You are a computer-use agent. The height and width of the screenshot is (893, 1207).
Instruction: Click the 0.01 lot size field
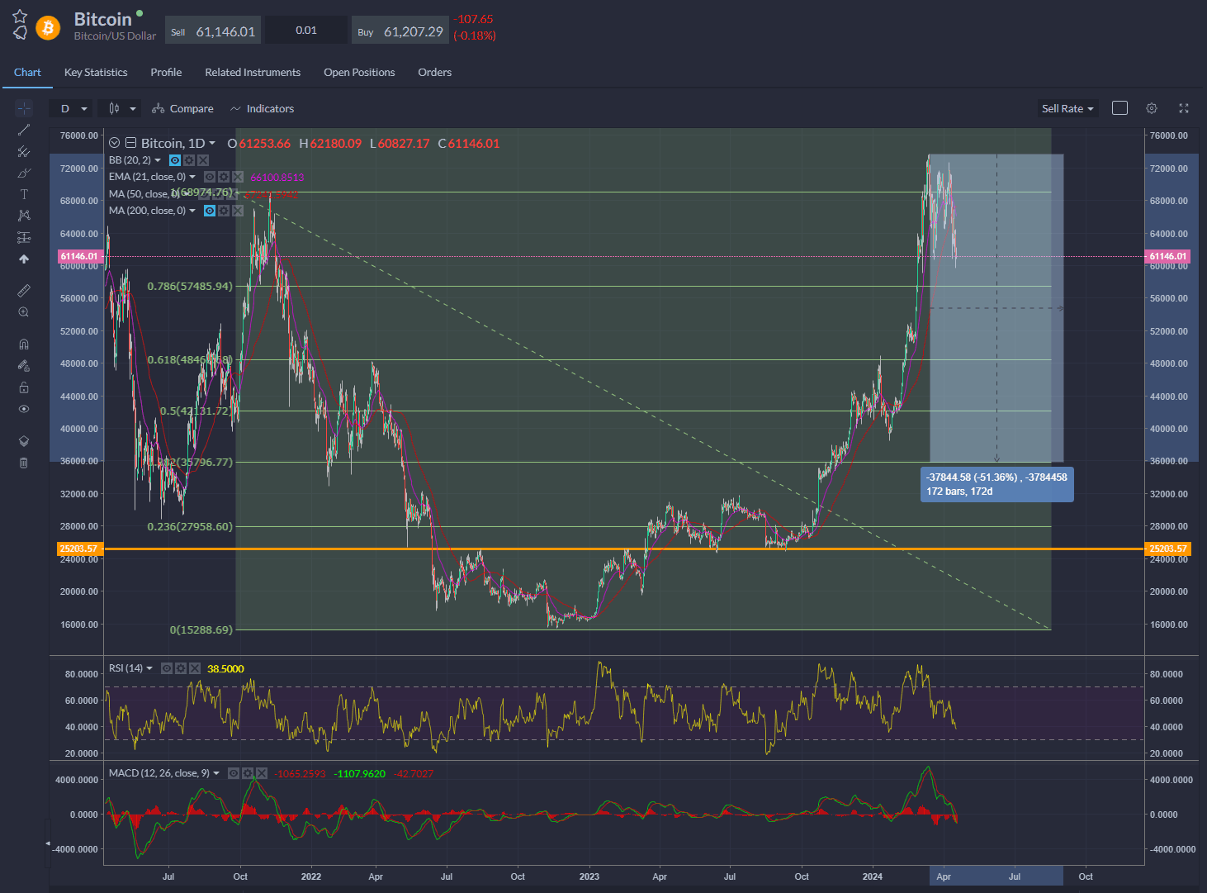tap(306, 31)
